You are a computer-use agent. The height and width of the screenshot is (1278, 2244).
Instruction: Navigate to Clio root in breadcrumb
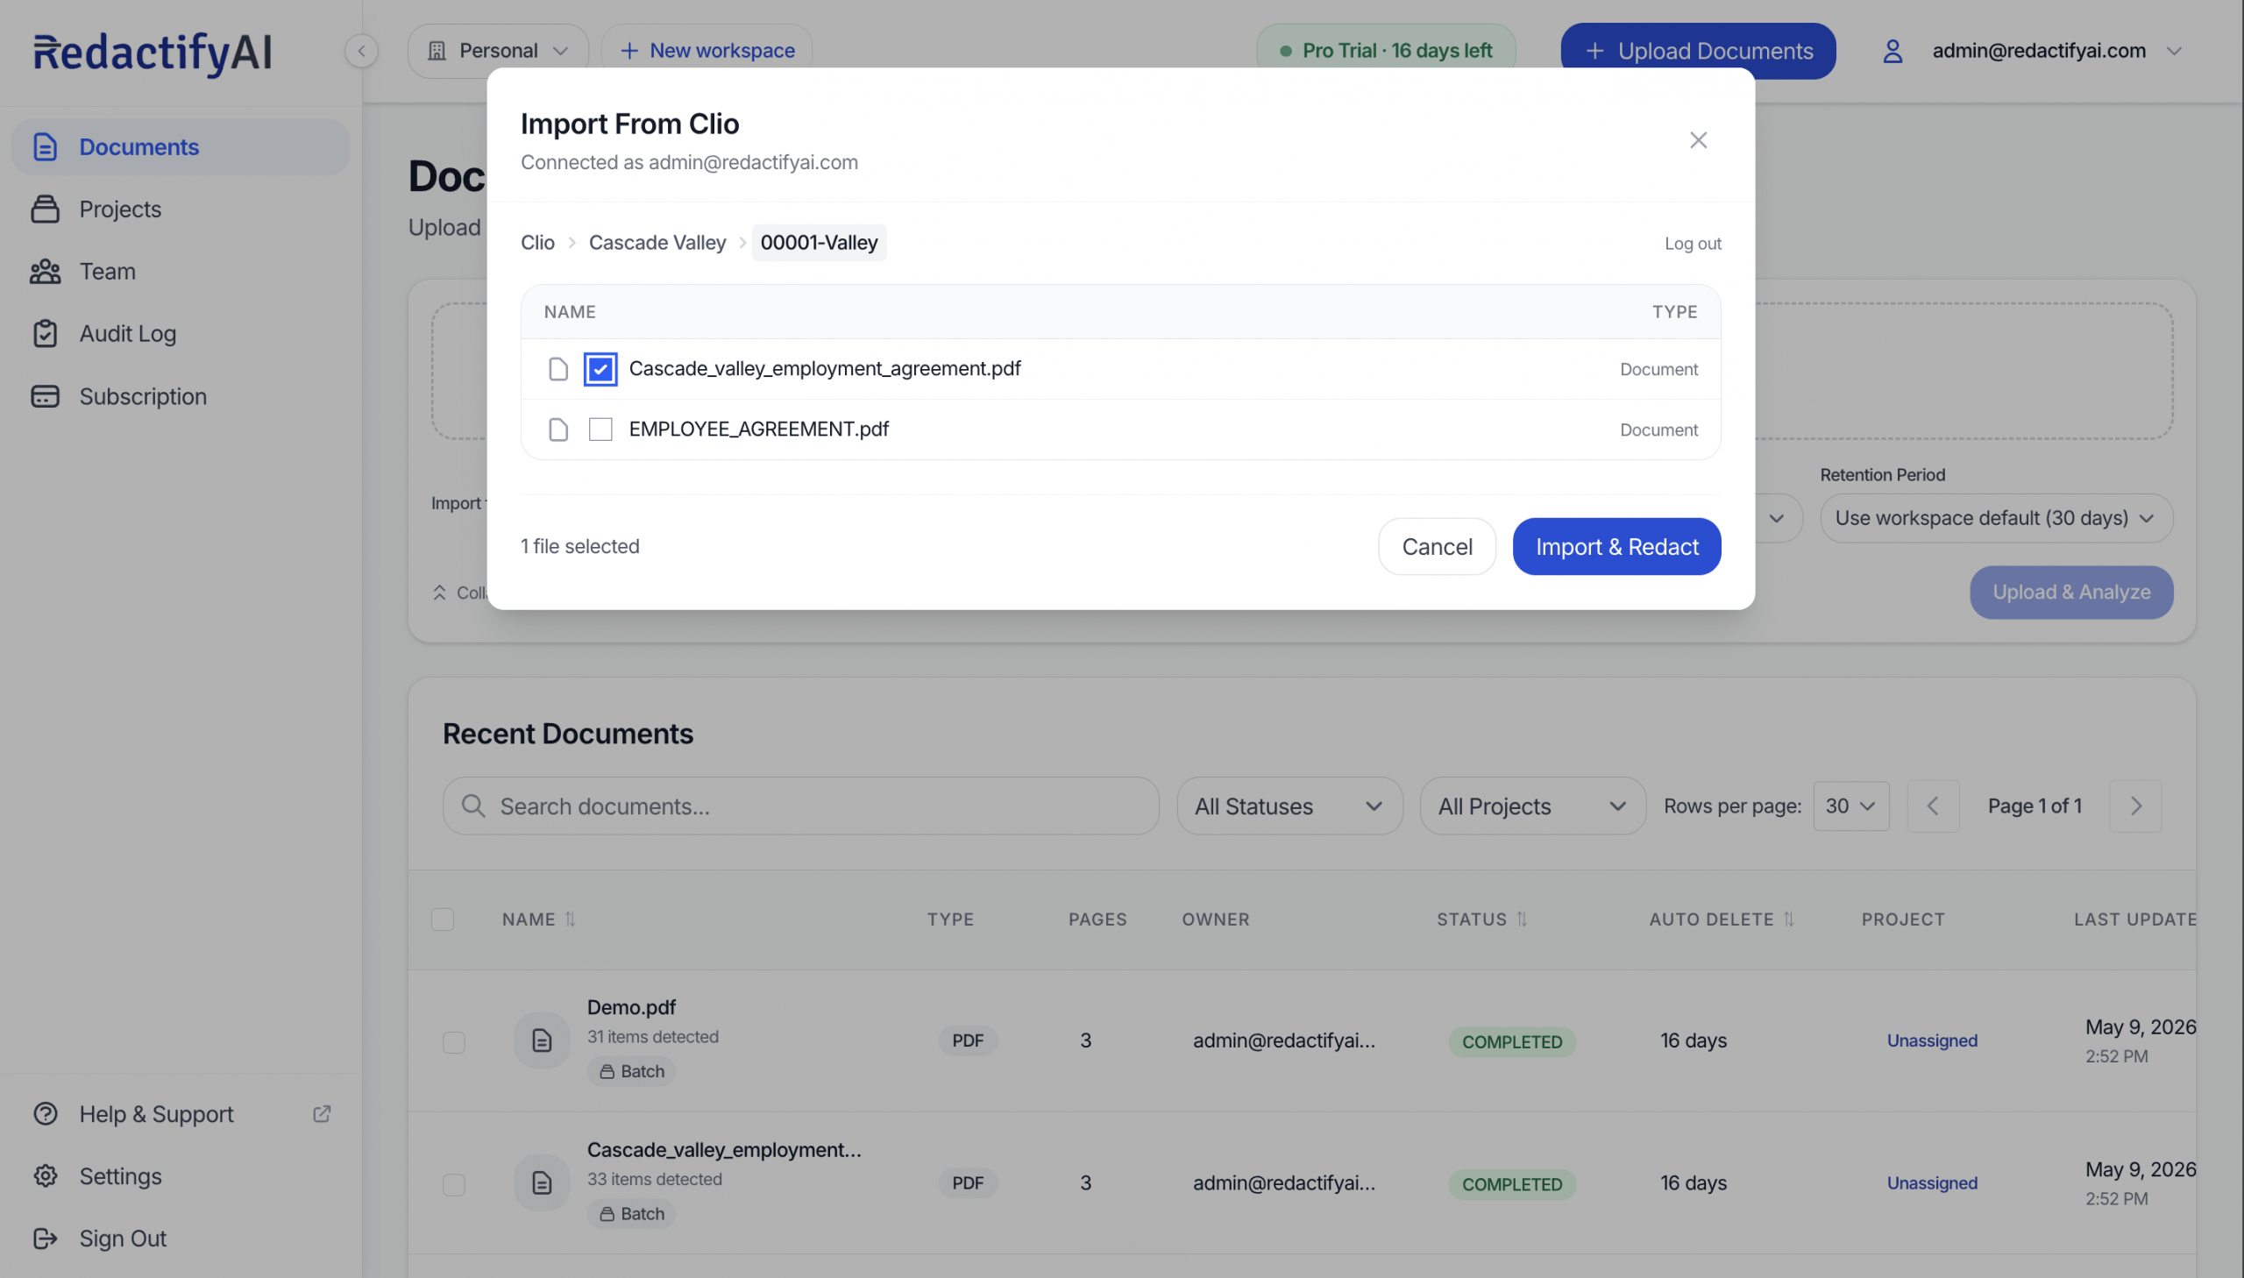(x=538, y=242)
